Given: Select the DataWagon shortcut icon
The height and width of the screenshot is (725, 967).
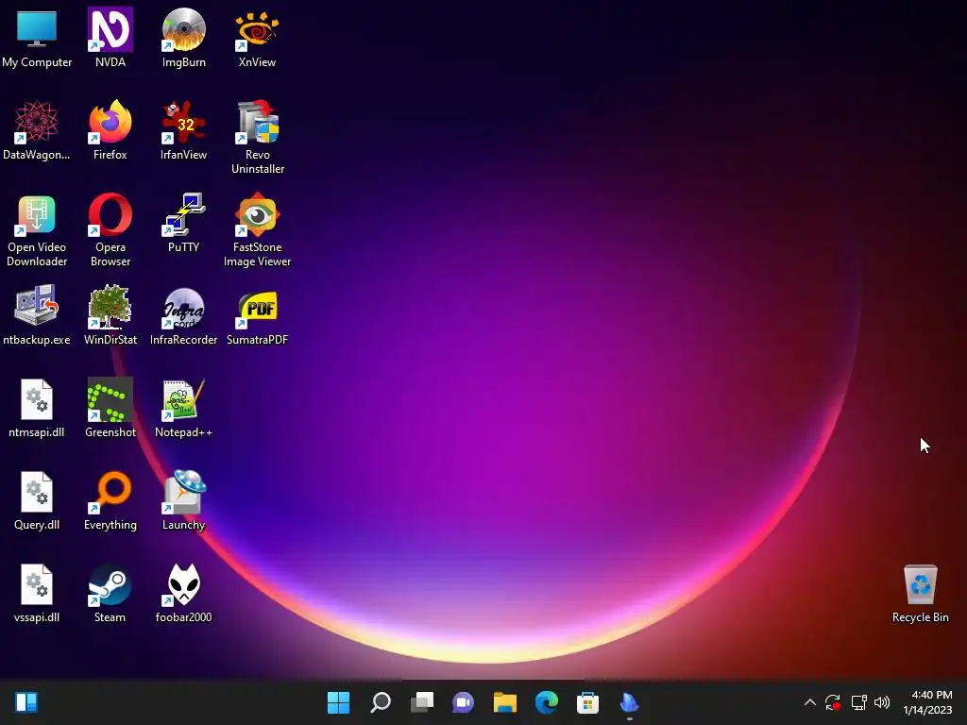Looking at the screenshot, I should tap(37, 130).
